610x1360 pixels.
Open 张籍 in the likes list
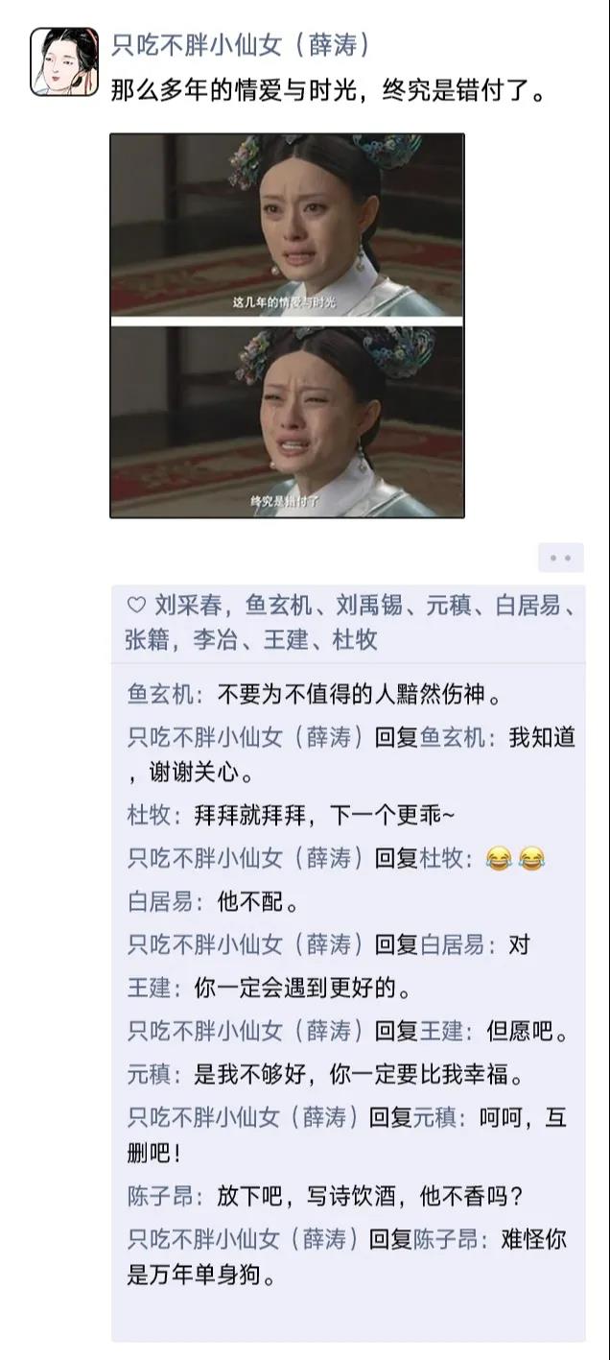[x=149, y=640]
